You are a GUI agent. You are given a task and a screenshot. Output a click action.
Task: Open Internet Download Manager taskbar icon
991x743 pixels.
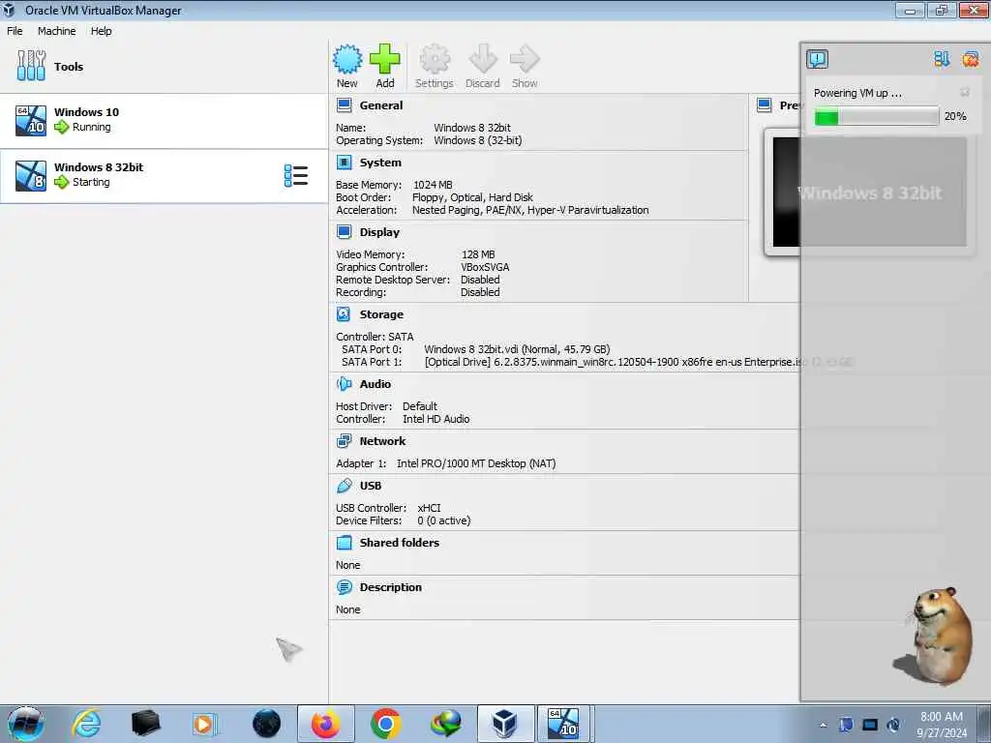click(x=445, y=724)
